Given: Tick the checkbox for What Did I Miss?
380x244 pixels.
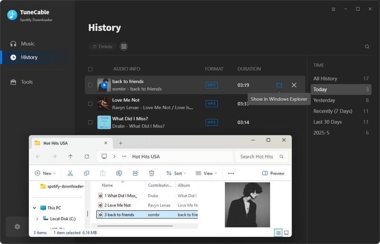Looking at the screenshot, I should point(90,122).
